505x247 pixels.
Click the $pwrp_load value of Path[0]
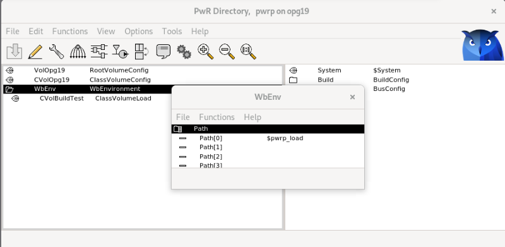click(x=285, y=138)
